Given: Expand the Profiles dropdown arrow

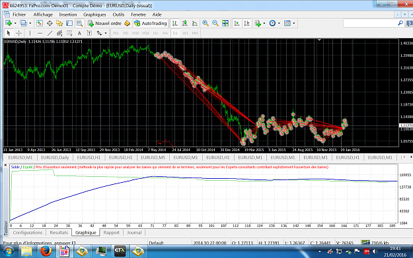Looking at the screenshot, I should (30, 23).
